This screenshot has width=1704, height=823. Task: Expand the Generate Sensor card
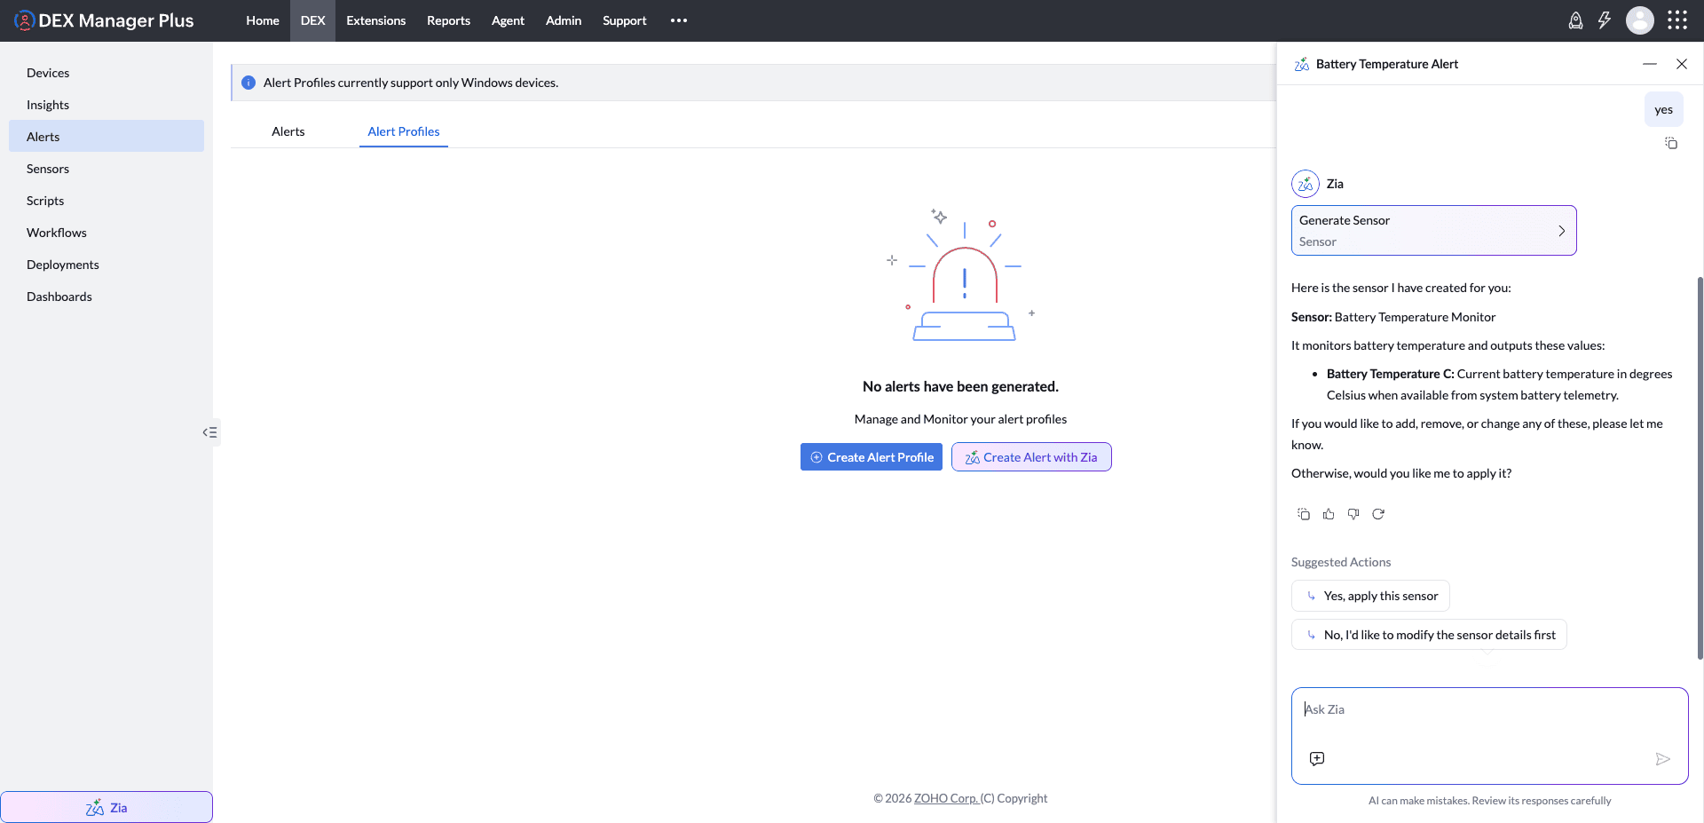pos(1434,231)
